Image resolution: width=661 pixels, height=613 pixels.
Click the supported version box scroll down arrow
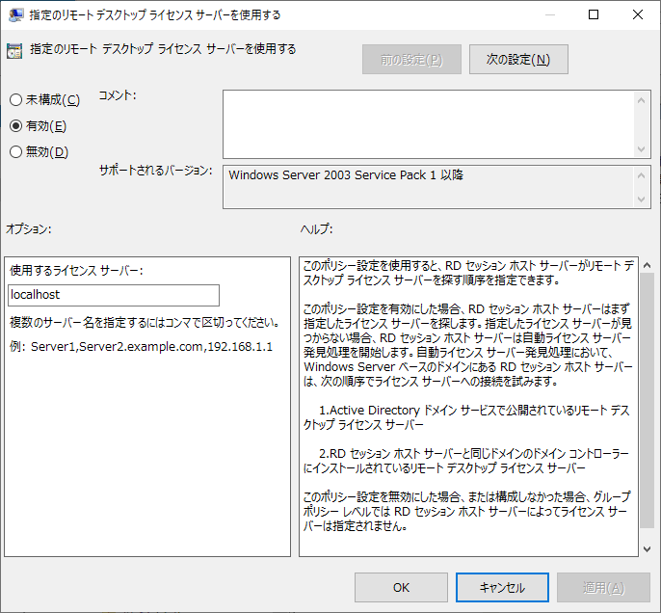pos(641,199)
